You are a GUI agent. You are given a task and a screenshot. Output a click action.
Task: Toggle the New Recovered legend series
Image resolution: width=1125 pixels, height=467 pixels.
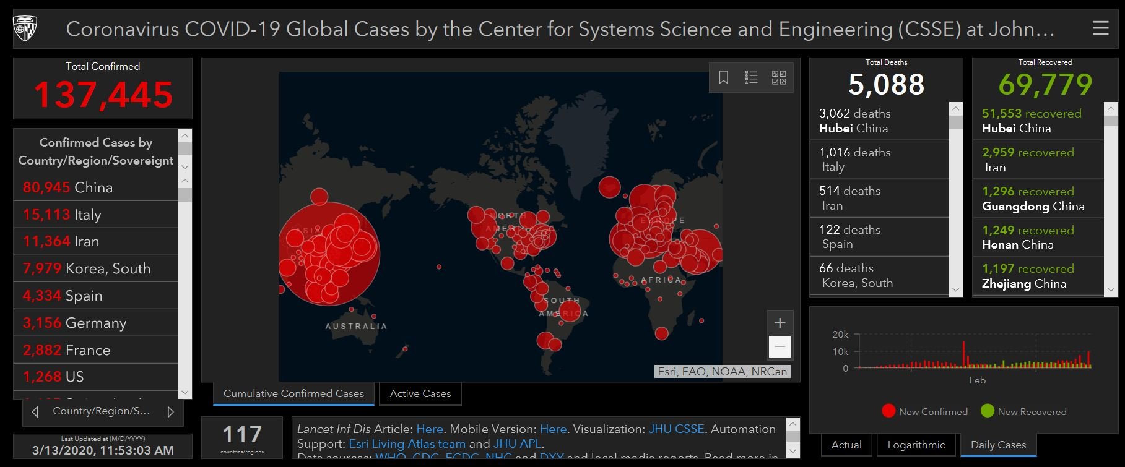1023,411
